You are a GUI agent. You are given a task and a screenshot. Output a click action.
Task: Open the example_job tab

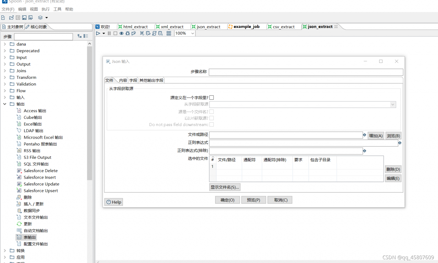coord(244,27)
